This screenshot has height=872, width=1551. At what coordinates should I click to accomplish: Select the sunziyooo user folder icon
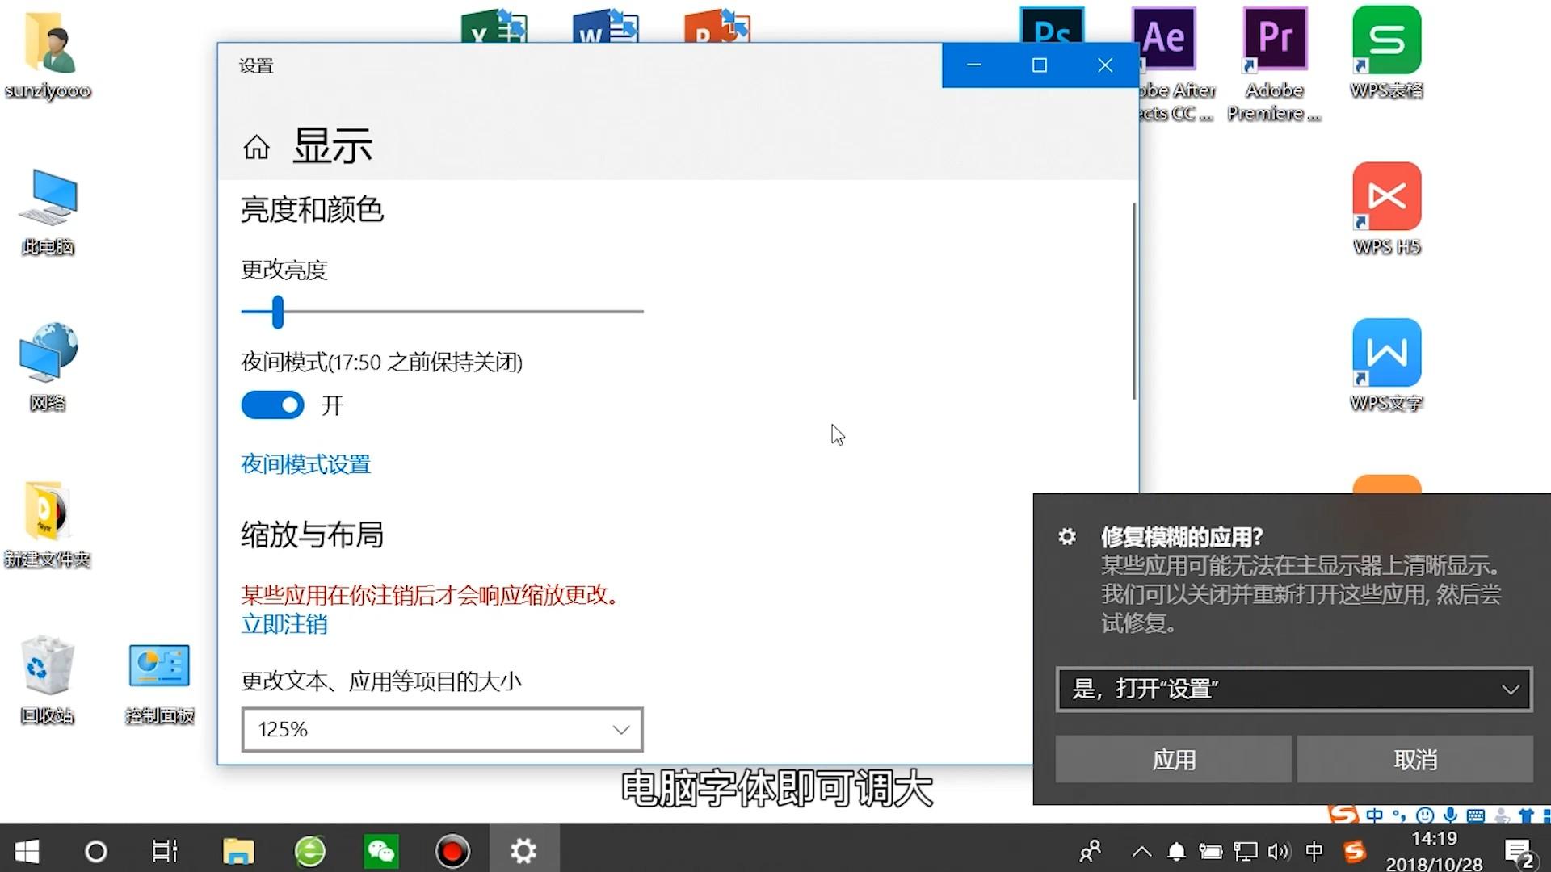[x=48, y=55]
